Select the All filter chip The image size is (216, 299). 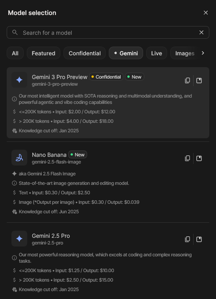click(15, 53)
